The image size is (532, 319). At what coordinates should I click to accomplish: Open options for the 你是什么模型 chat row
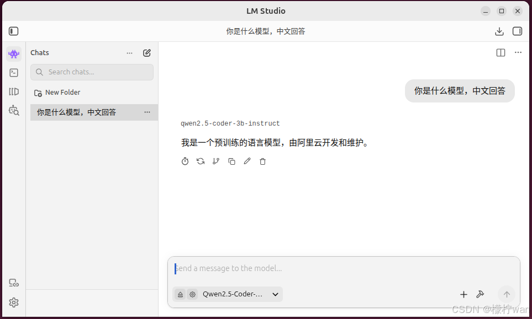coord(147,112)
